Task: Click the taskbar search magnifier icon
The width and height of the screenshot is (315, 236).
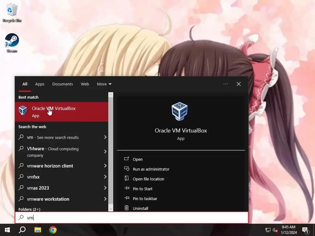Action: click(x=22, y=230)
